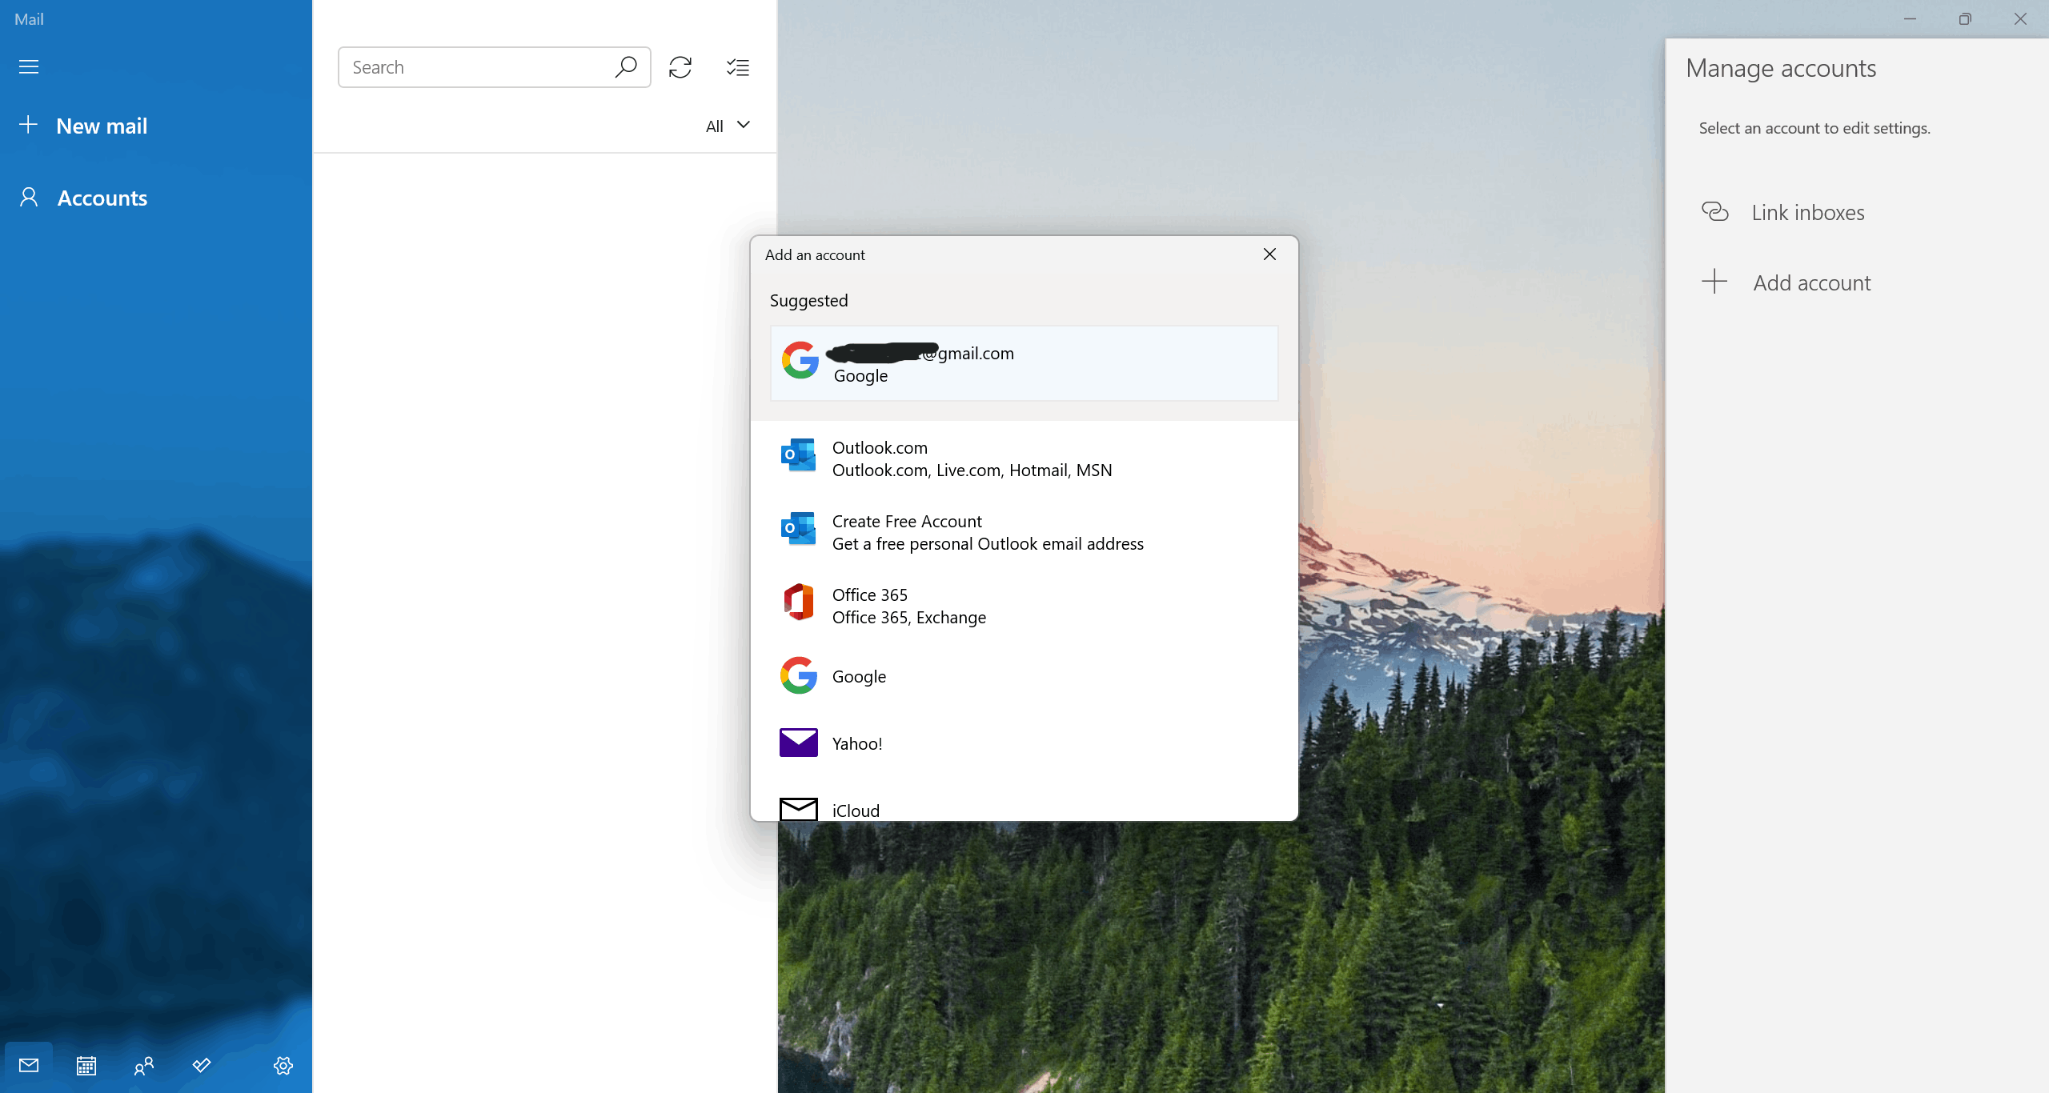
Task: Select Create Free Account option
Action: [x=1024, y=532]
